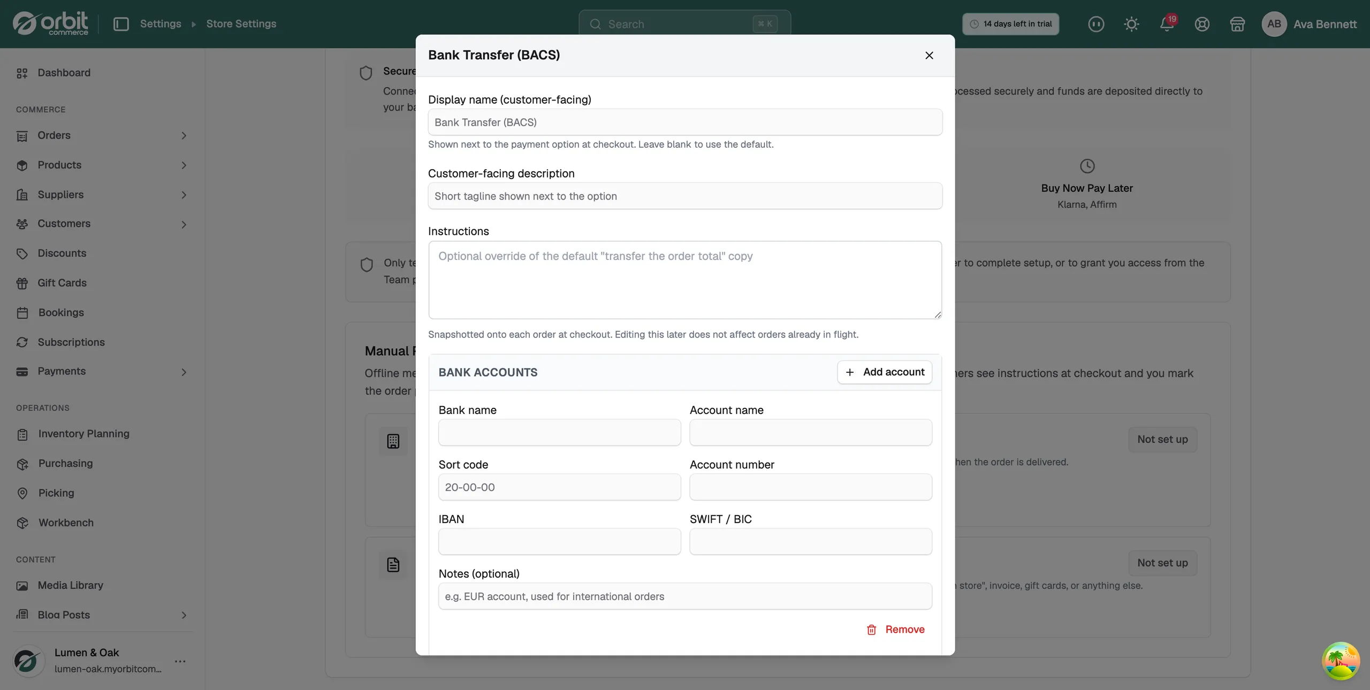Toggle the sidebar panel icon
The height and width of the screenshot is (690, 1370).
coord(121,24)
